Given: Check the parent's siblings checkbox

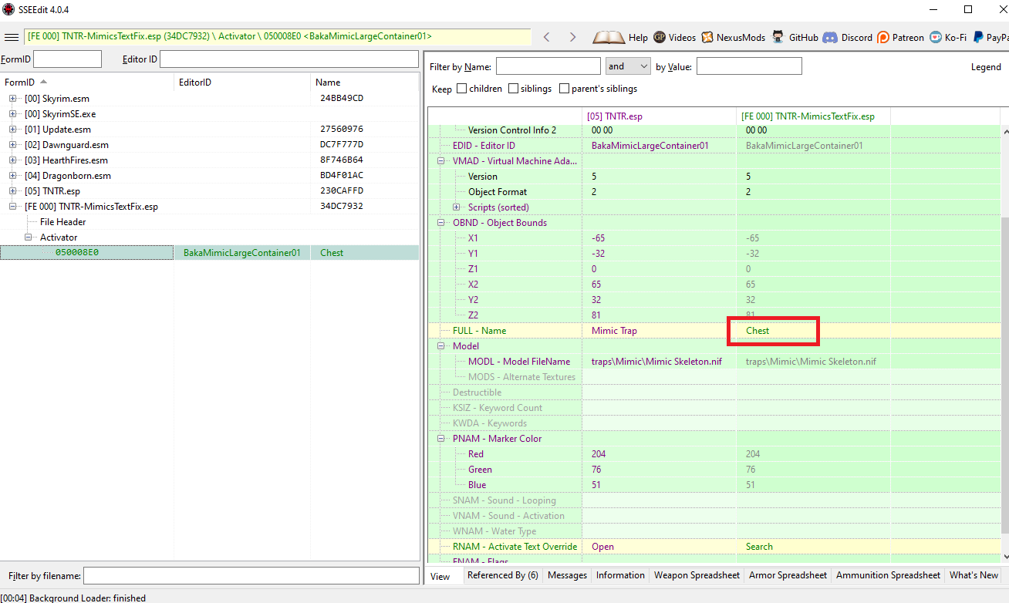Looking at the screenshot, I should [565, 89].
